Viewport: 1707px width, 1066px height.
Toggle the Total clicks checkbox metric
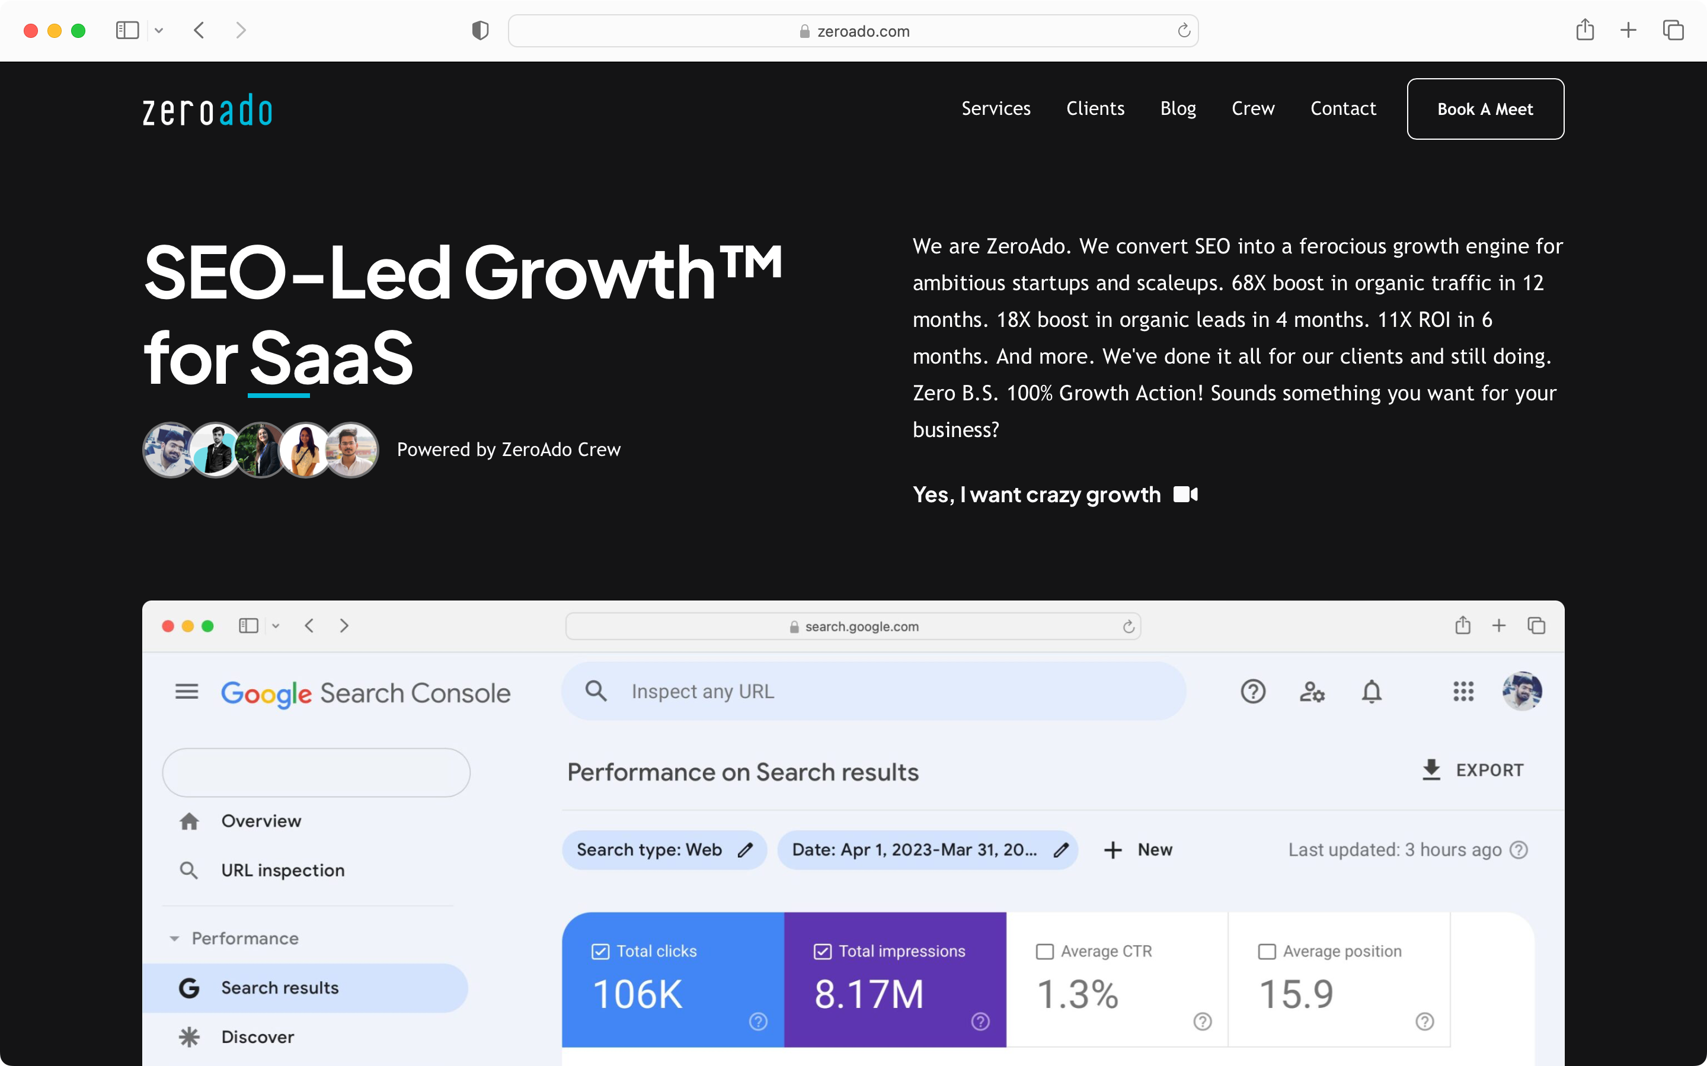(x=601, y=949)
